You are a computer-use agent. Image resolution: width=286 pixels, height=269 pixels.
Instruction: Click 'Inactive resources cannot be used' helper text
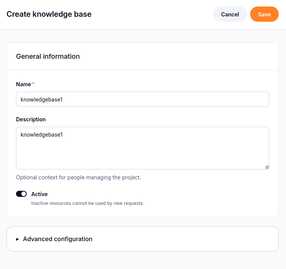tap(88, 203)
